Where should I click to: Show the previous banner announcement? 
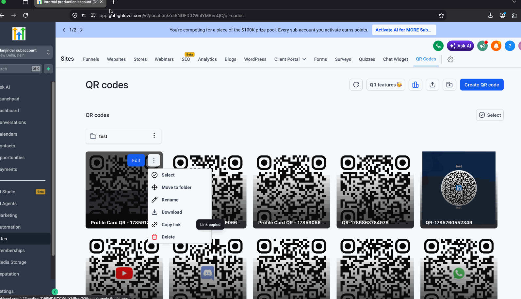click(64, 30)
